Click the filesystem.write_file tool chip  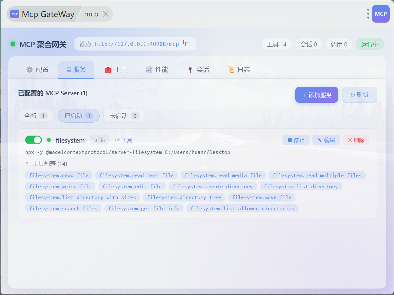tap(60, 186)
